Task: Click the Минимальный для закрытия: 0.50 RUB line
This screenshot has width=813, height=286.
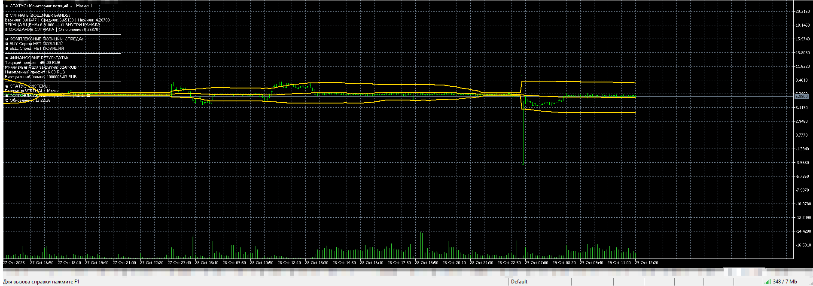Action: [x=41, y=67]
